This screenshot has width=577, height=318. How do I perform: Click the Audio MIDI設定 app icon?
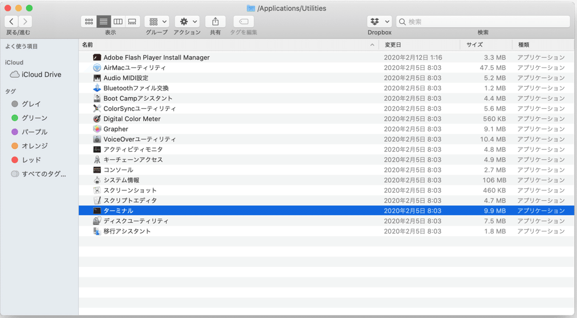[97, 78]
